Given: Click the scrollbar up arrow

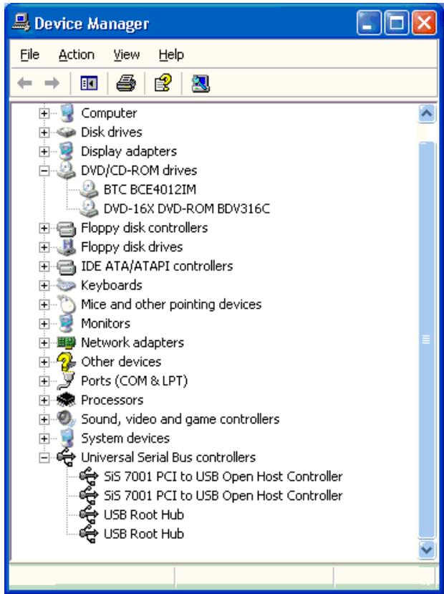Looking at the screenshot, I should click(x=427, y=114).
